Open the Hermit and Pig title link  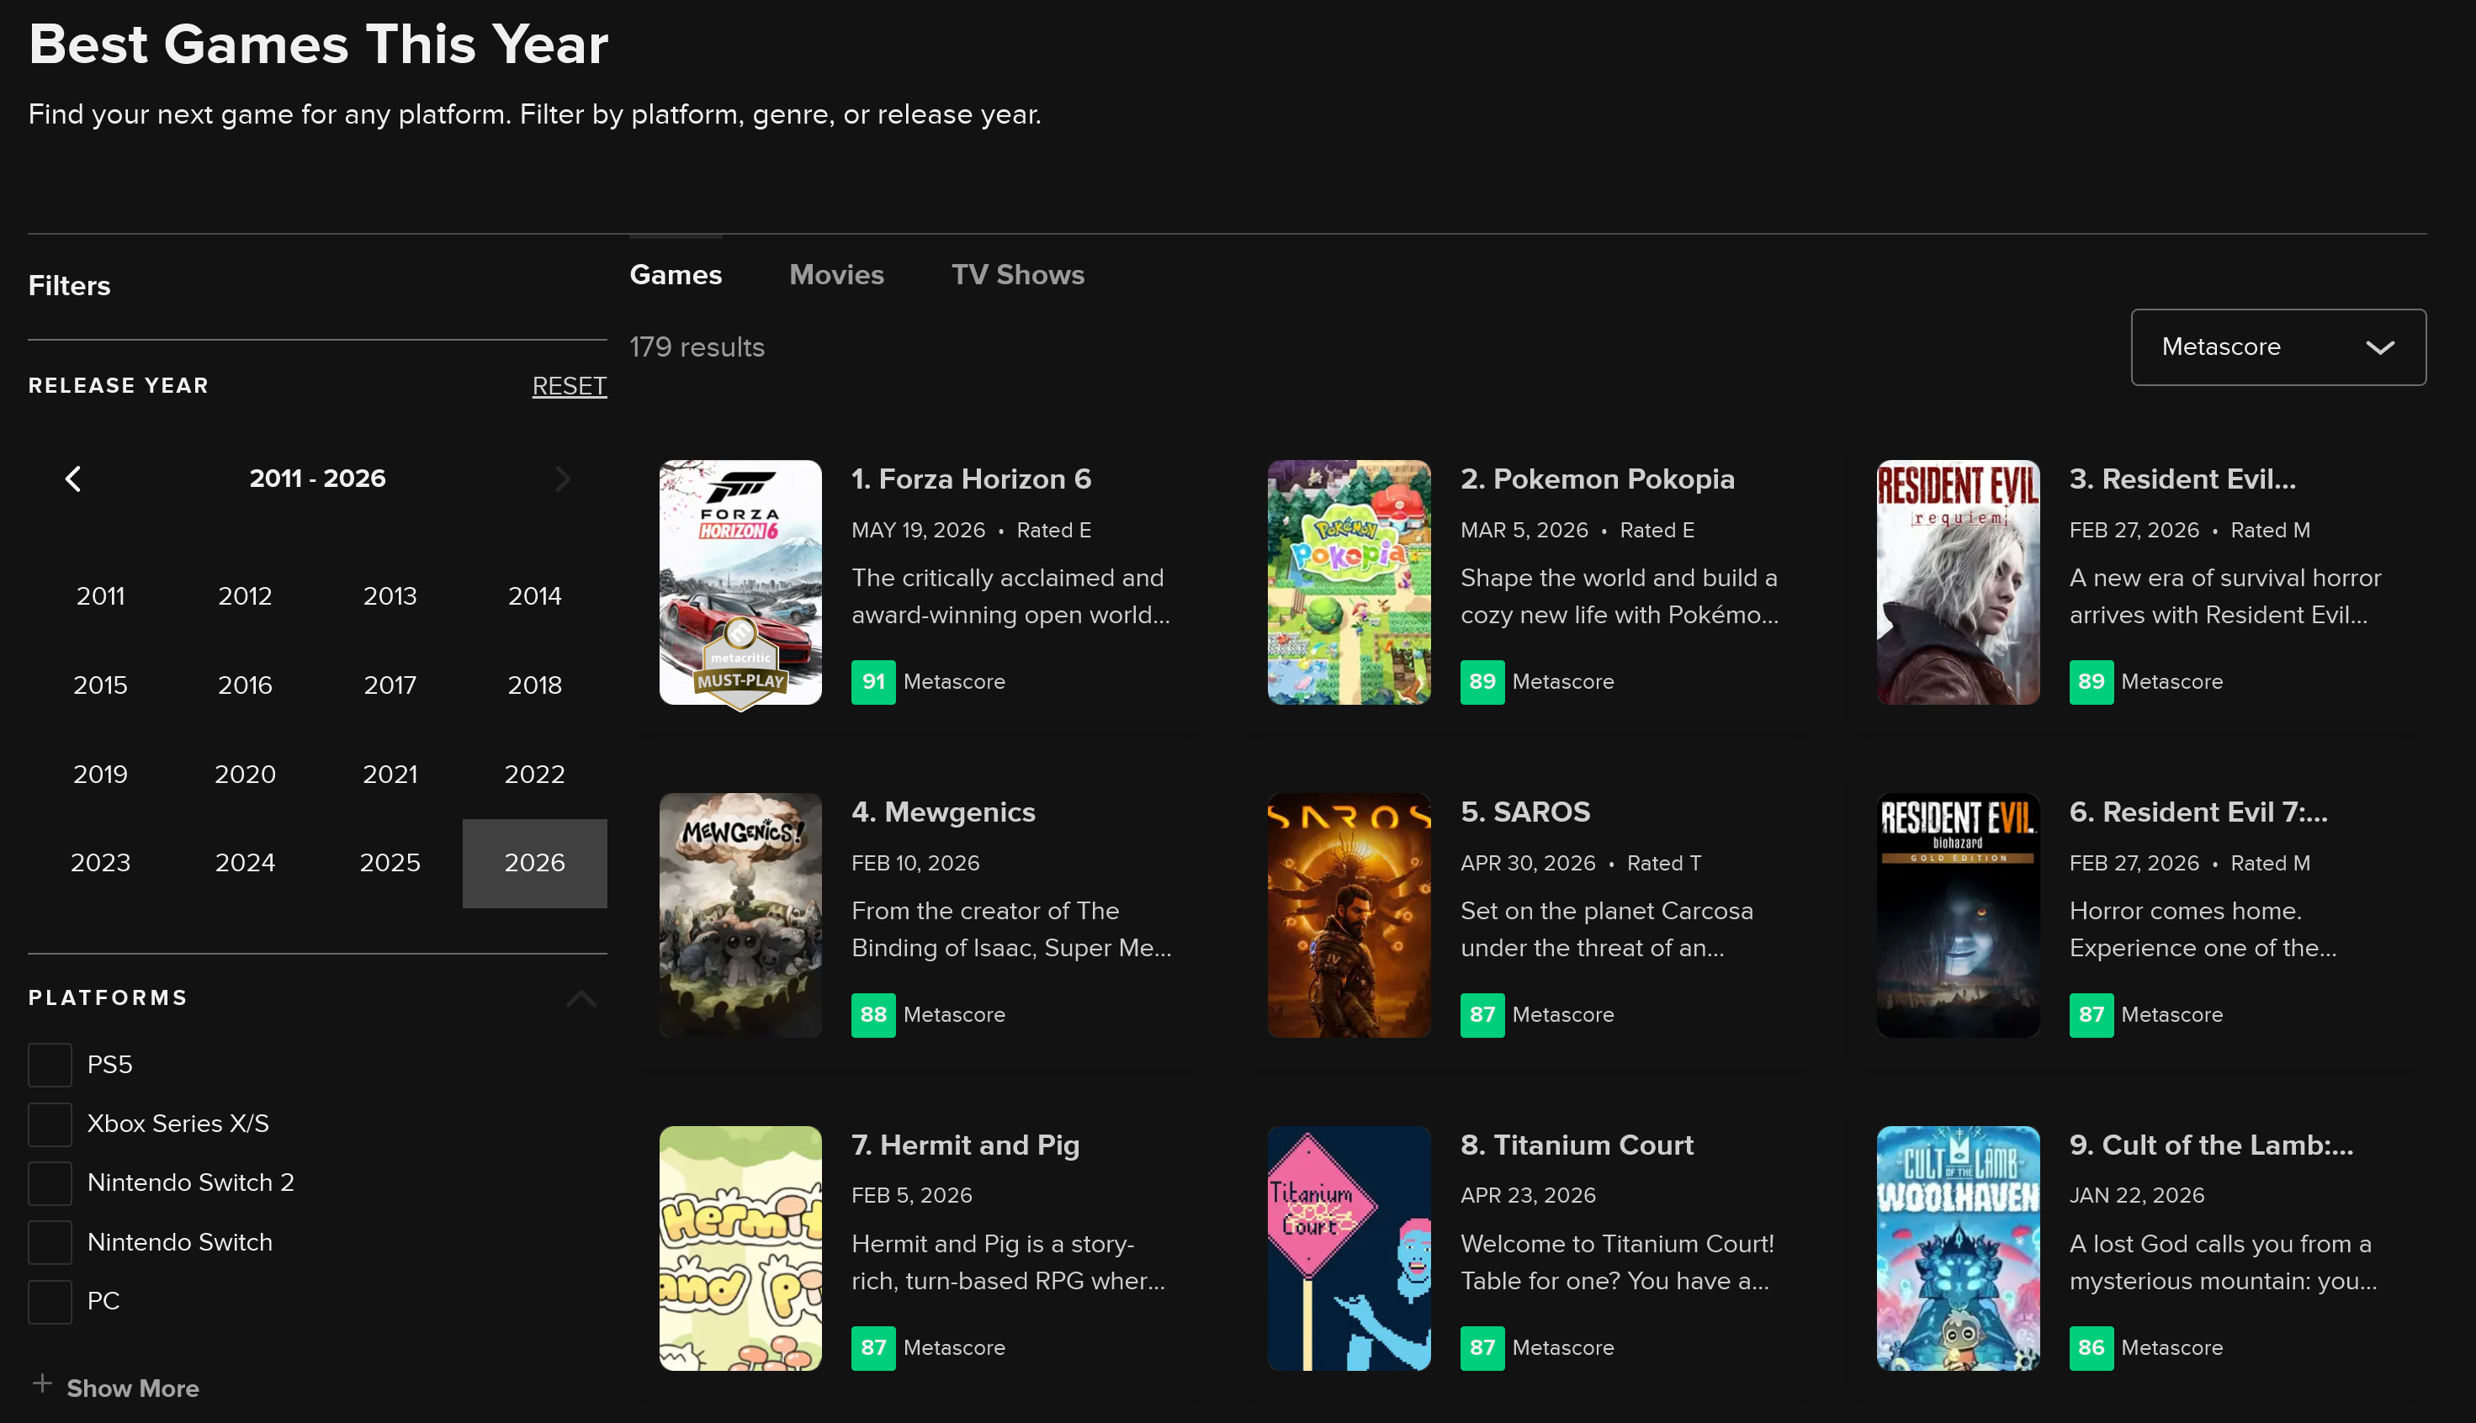[965, 1145]
